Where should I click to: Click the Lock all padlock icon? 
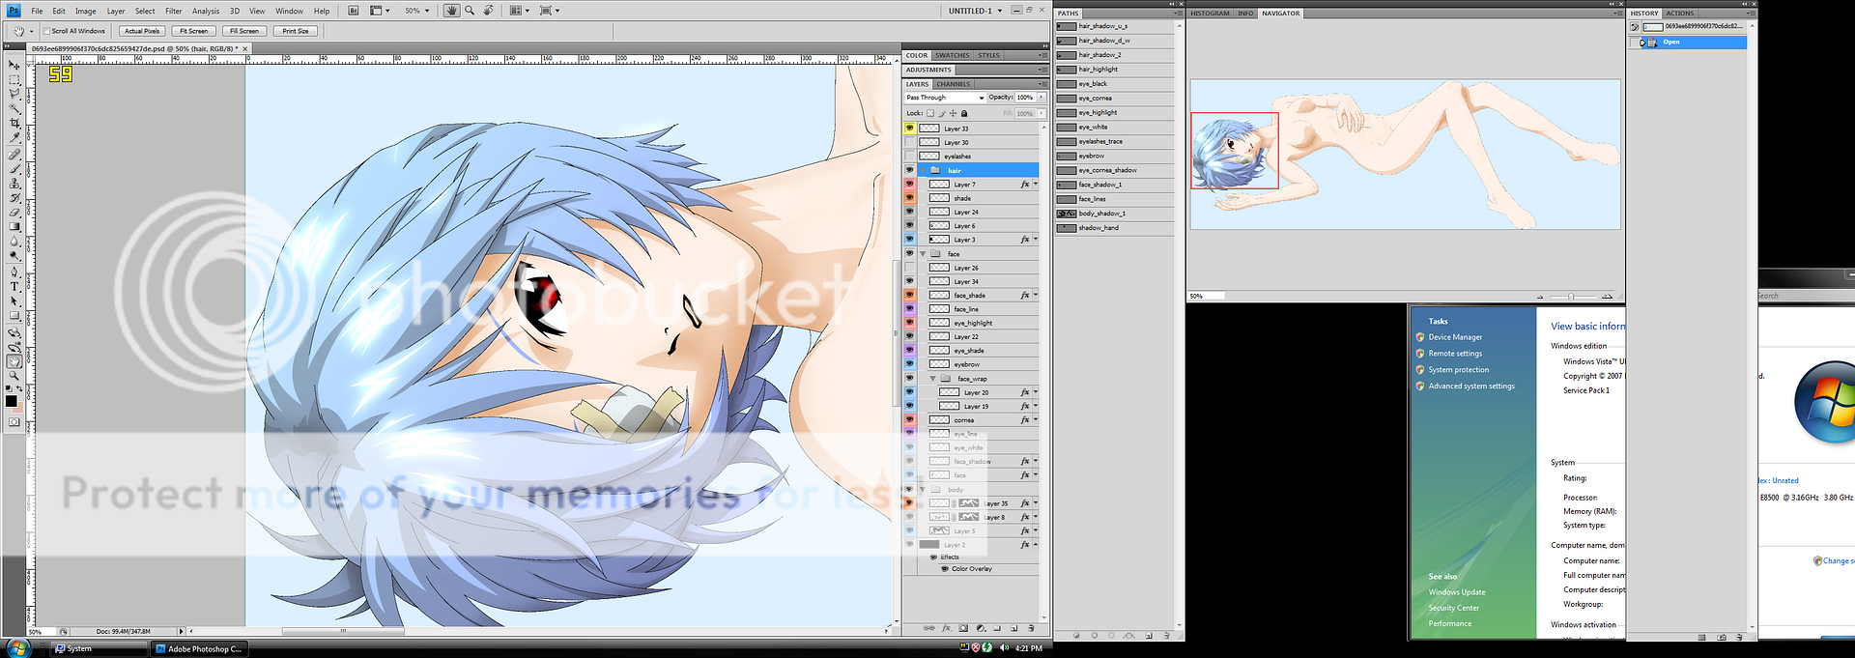tap(964, 113)
